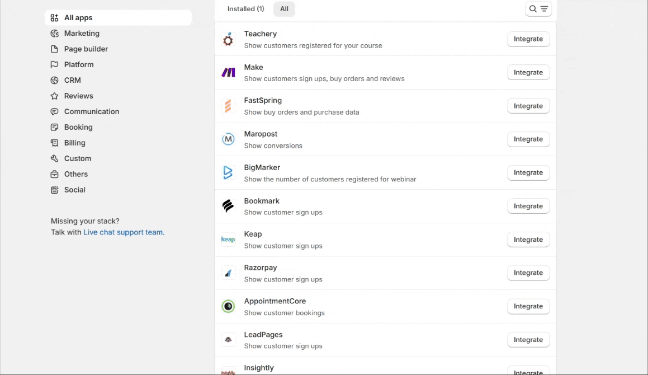
Task: Click the Teachery app logo icon
Action: point(228,39)
